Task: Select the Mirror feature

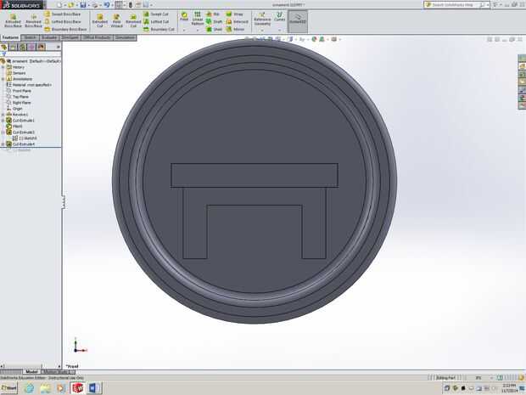Action: tap(235, 29)
